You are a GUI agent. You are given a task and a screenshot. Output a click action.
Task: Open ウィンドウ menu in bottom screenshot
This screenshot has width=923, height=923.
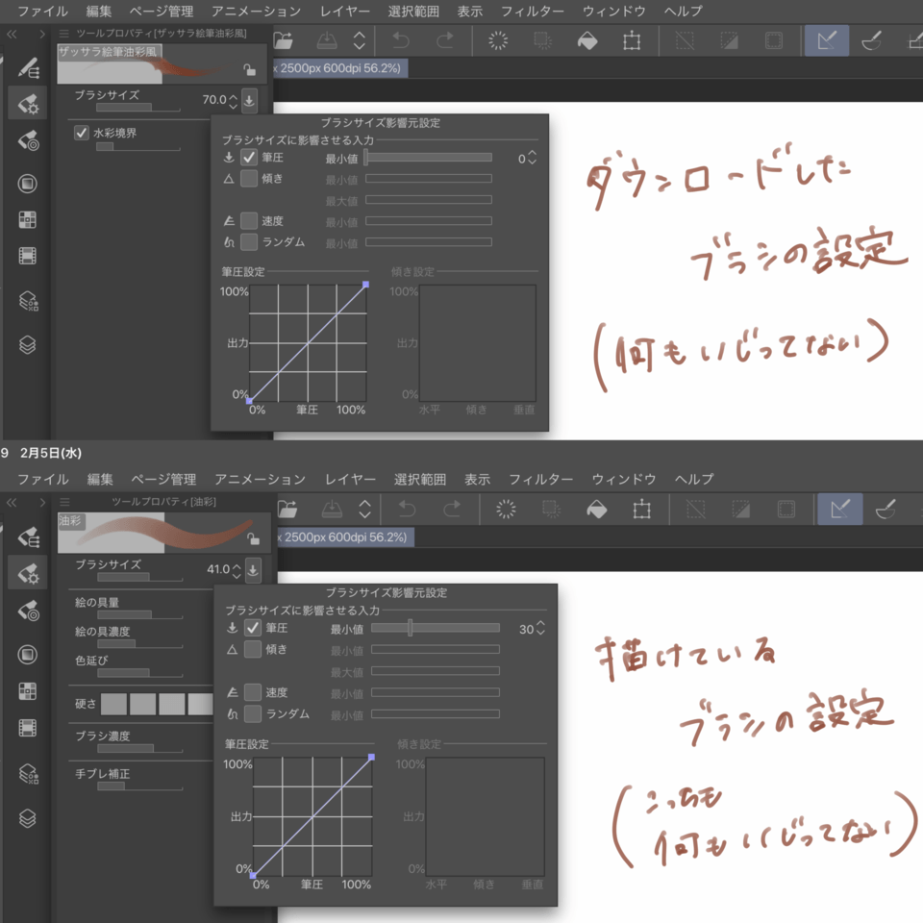click(x=624, y=479)
